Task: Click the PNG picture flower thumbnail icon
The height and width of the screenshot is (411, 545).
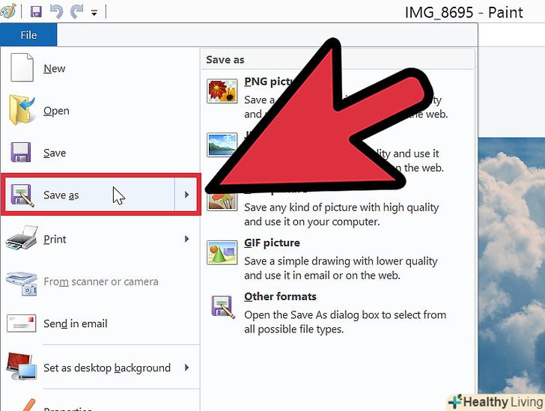Action: click(222, 91)
